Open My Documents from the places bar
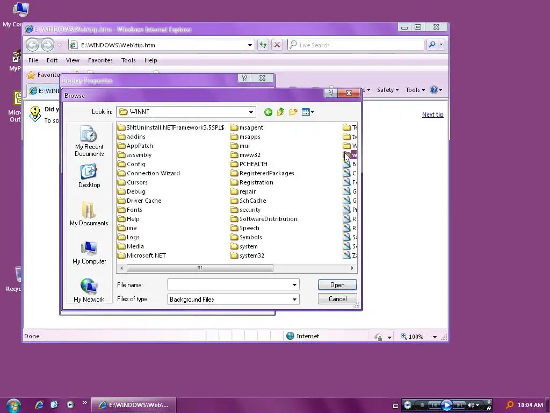This screenshot has height=413, width=550. click(89, 214)
